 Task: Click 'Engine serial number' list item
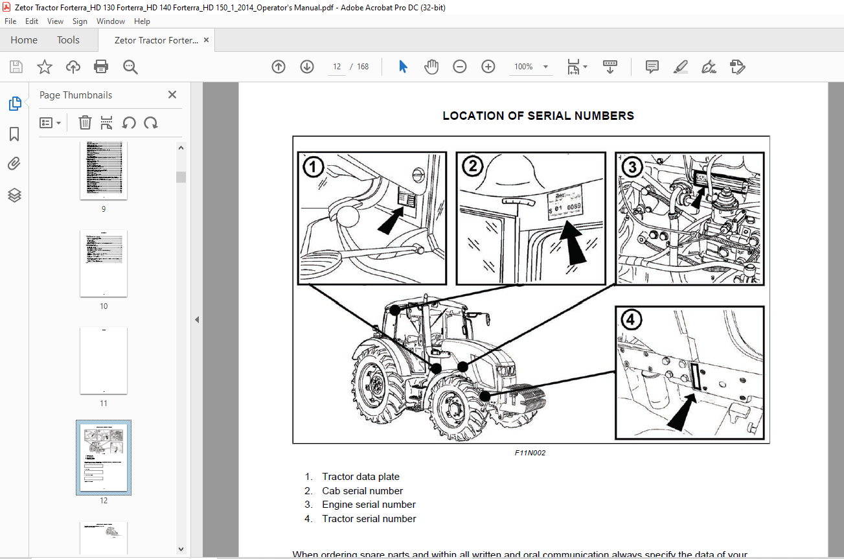pyautogui.click(x=369, y=505)
